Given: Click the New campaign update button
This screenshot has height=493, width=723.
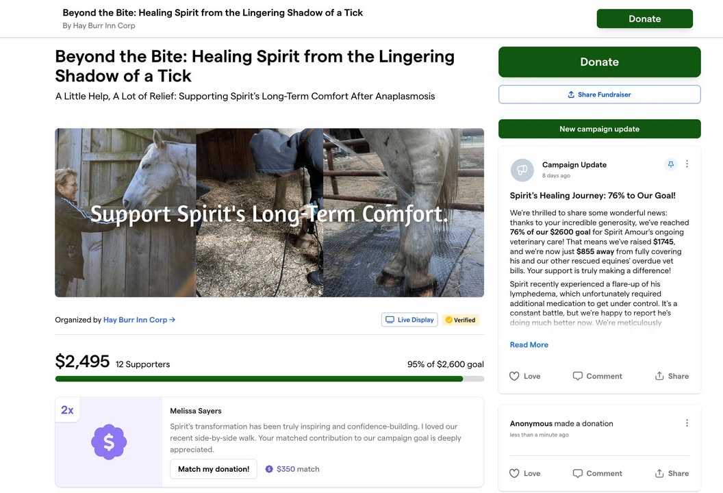Looking at the screenshot, I should click(600, 129).
